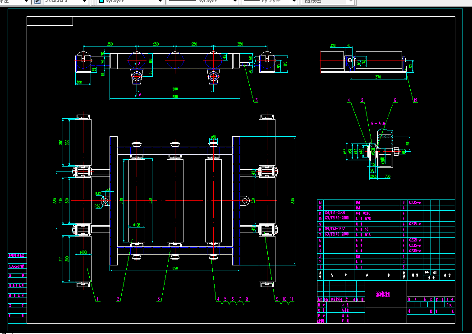Select the 1:5 scale in title block

(449, 305)
